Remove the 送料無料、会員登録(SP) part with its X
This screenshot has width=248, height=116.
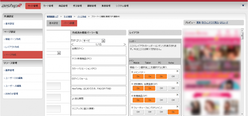[177, 83]
